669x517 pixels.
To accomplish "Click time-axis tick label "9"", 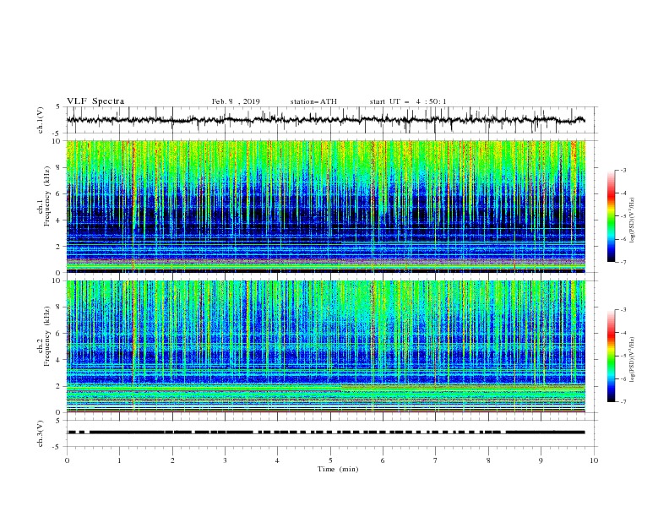I will point(541,460).
